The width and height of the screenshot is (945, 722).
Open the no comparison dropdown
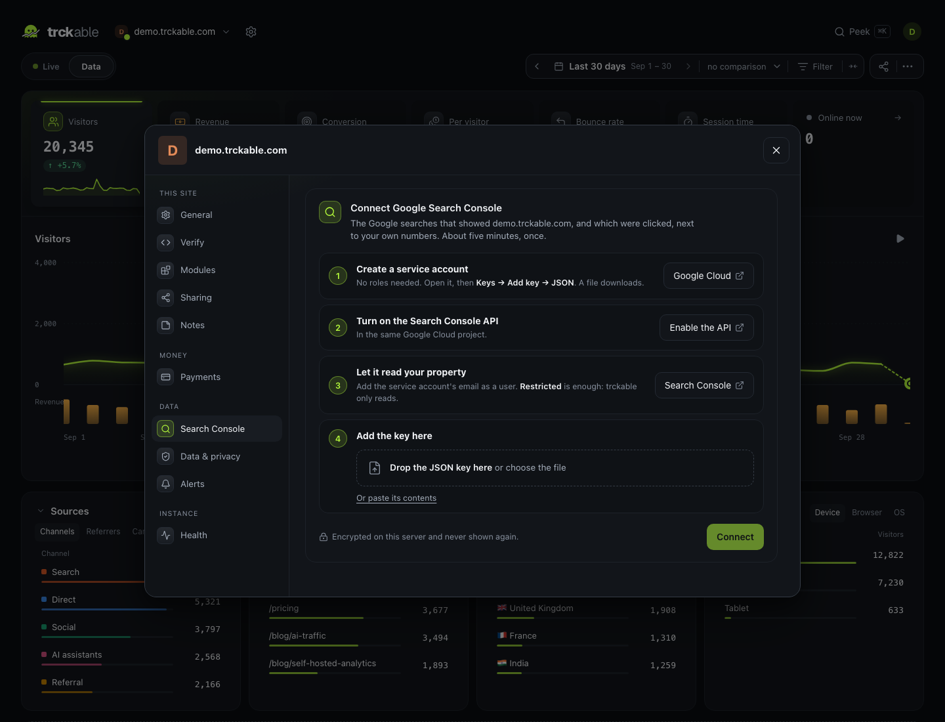coord(744,66)
